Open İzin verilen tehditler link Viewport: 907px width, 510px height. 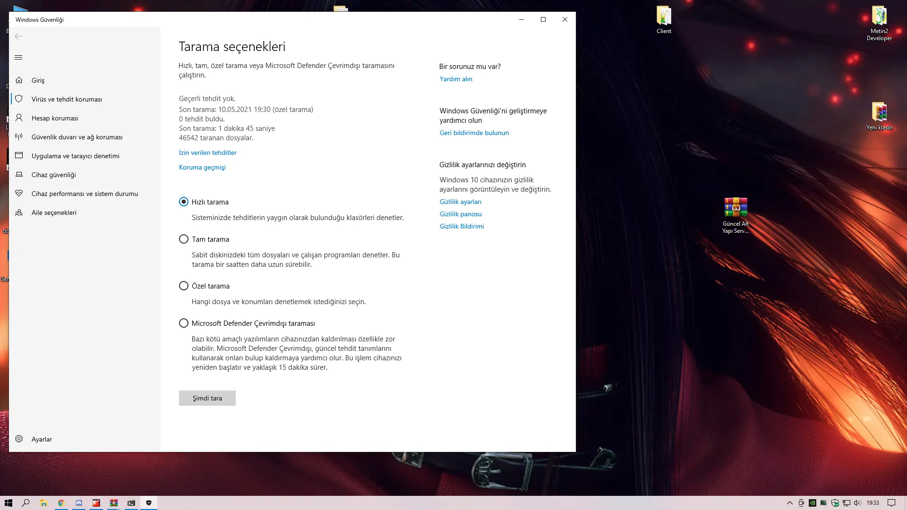point(207,153)
